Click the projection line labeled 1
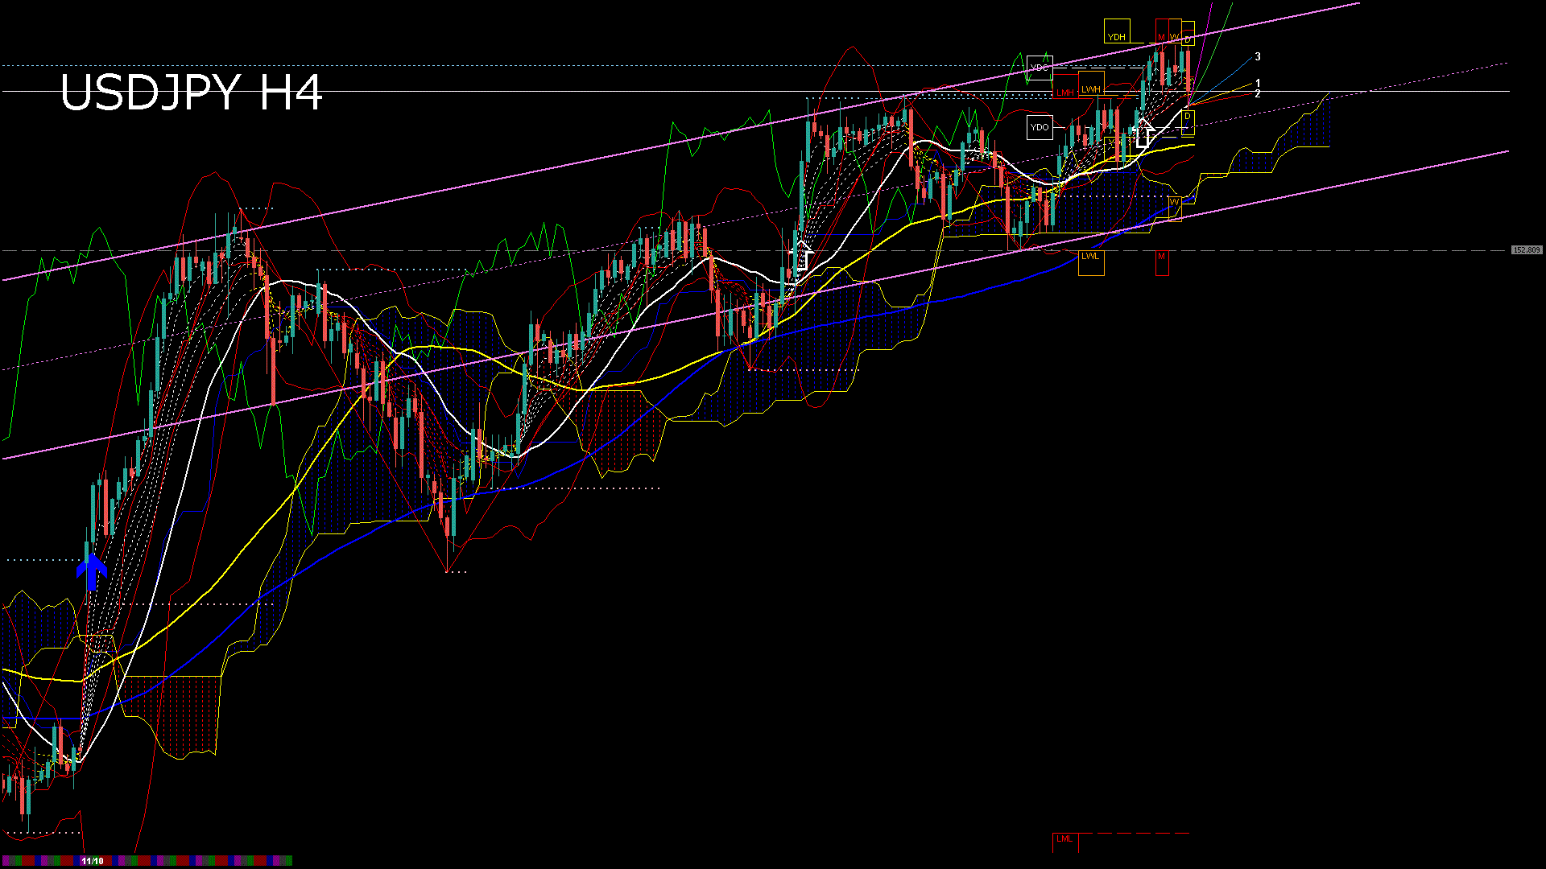This screenshot has width=1546, height=869. 1259,82
